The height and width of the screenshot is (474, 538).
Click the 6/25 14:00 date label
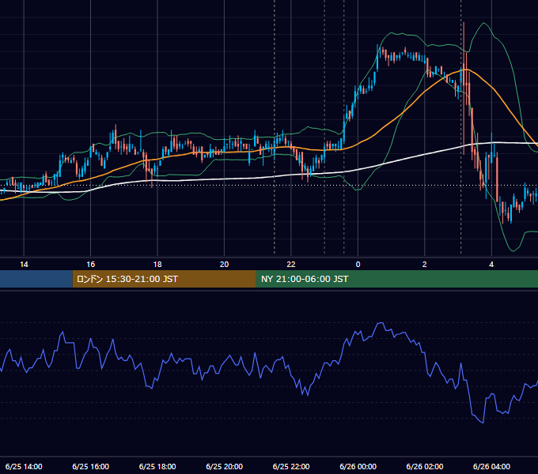(24, 466)
